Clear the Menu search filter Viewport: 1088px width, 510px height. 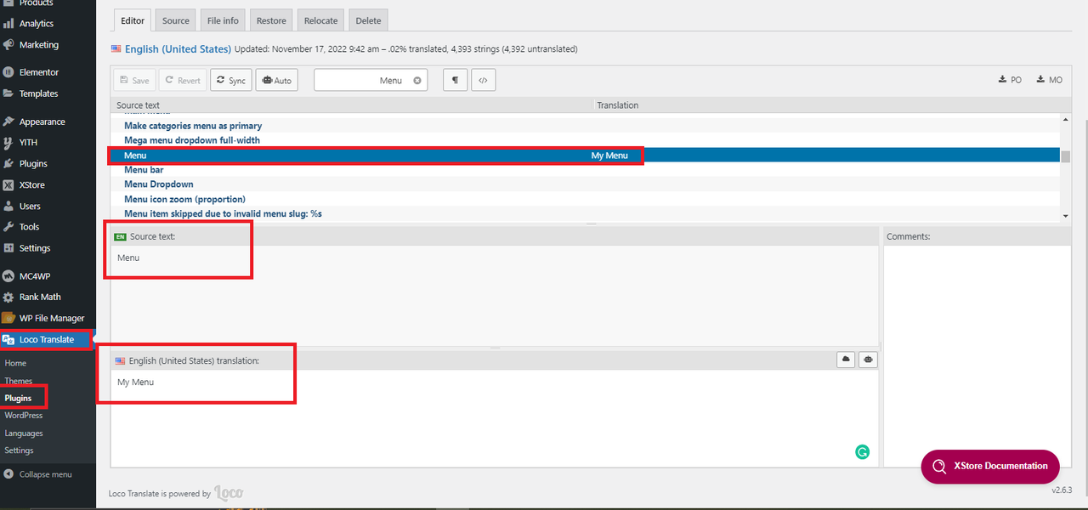pos(417,80)
